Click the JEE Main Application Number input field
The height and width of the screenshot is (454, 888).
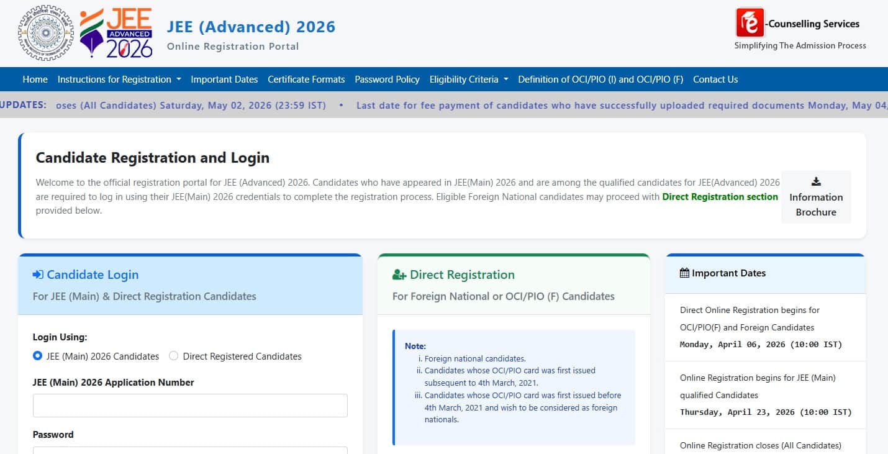click(190, 405)
